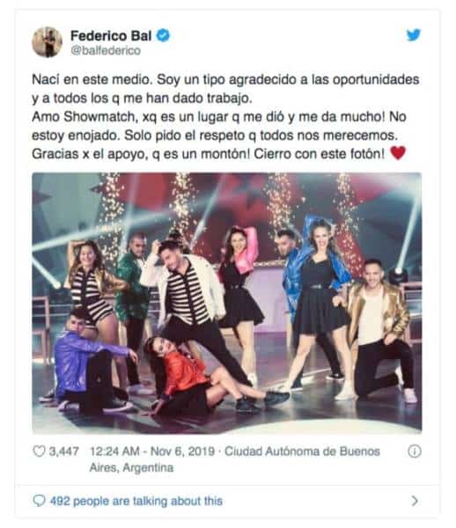Screen dimensions: 456x528
Task: Like the tweet with heart icon
Action: [39, 451]
